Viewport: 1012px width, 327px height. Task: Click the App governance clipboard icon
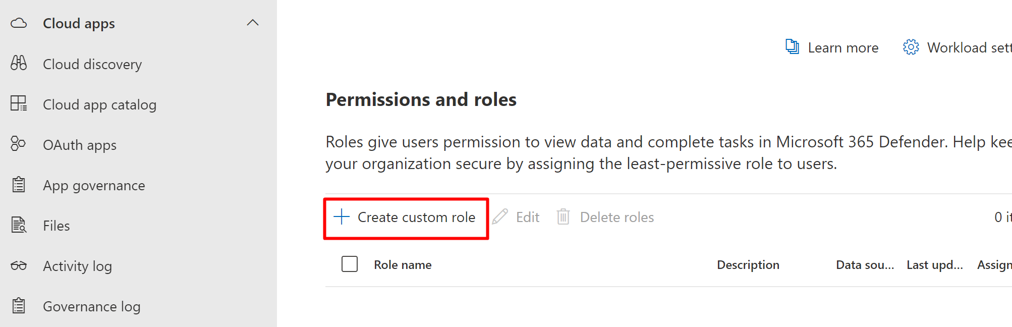pyautogui.click(x=19, y=185)
